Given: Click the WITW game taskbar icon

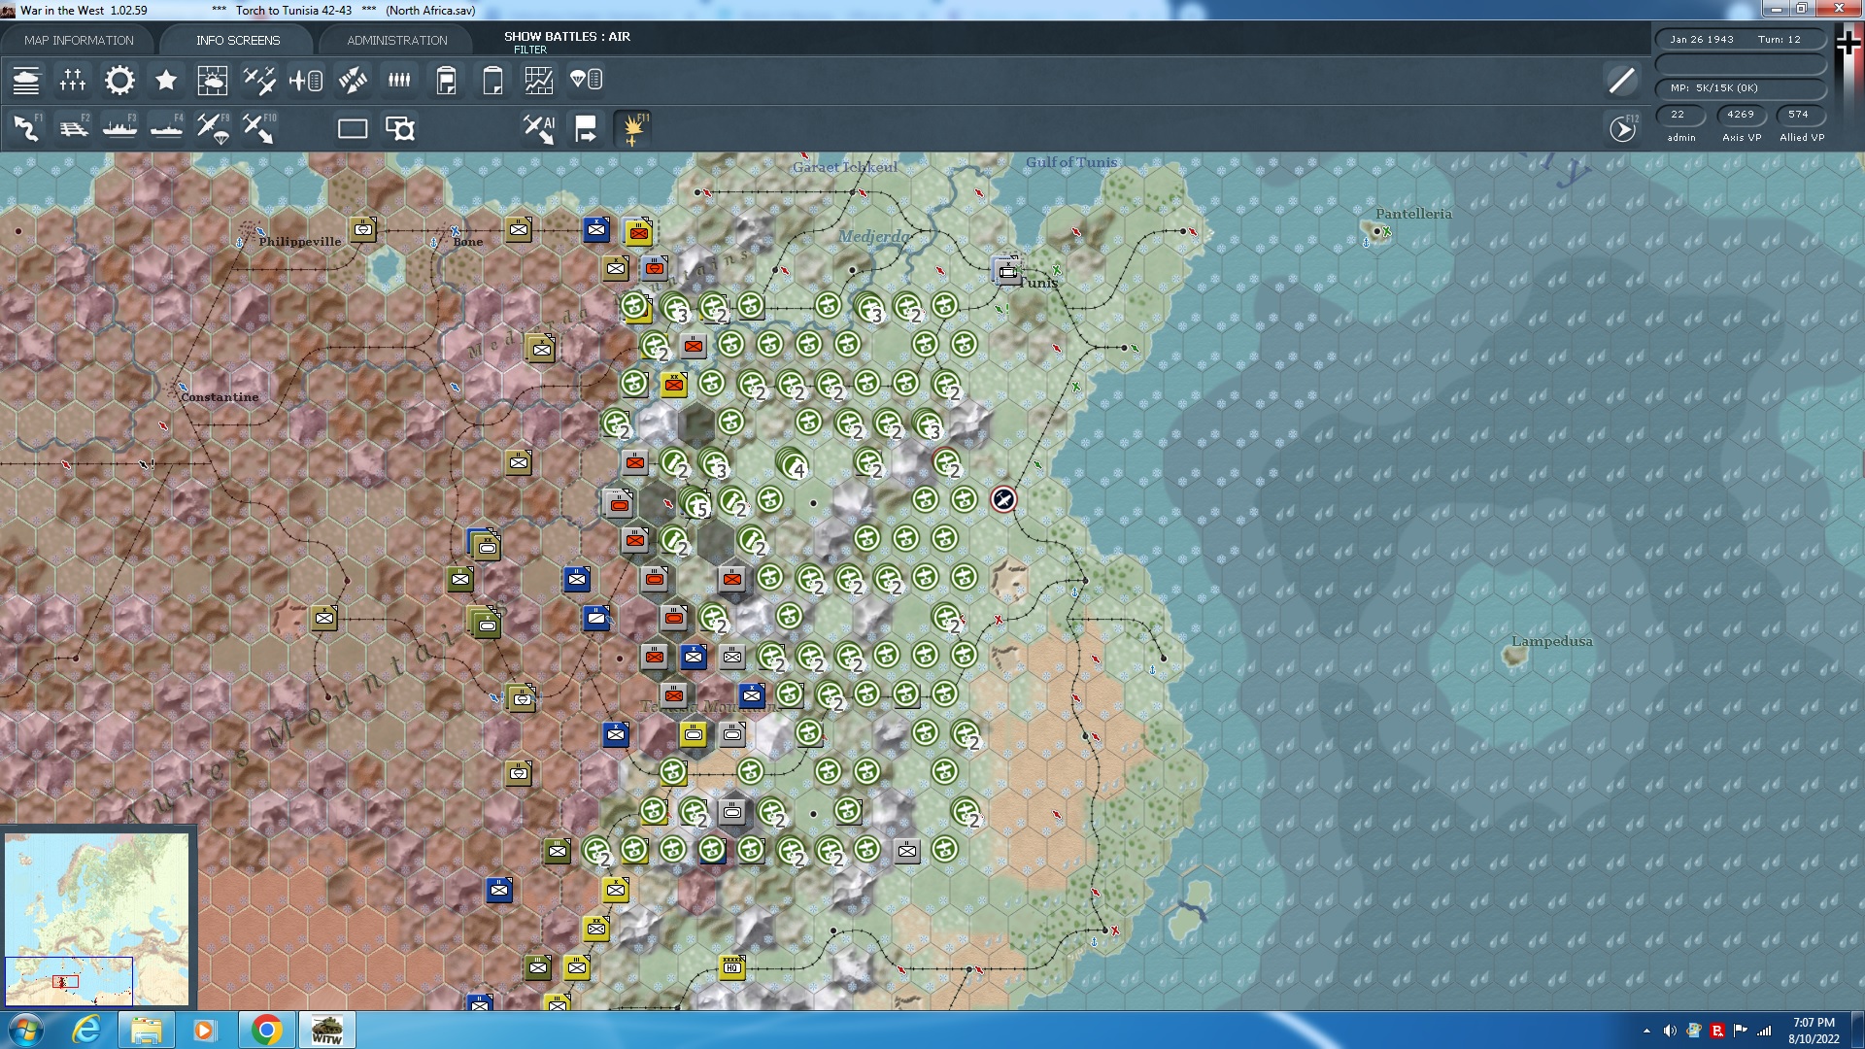Looking at the screenshot, I should pyautogui.click(x=327, y=1030).
